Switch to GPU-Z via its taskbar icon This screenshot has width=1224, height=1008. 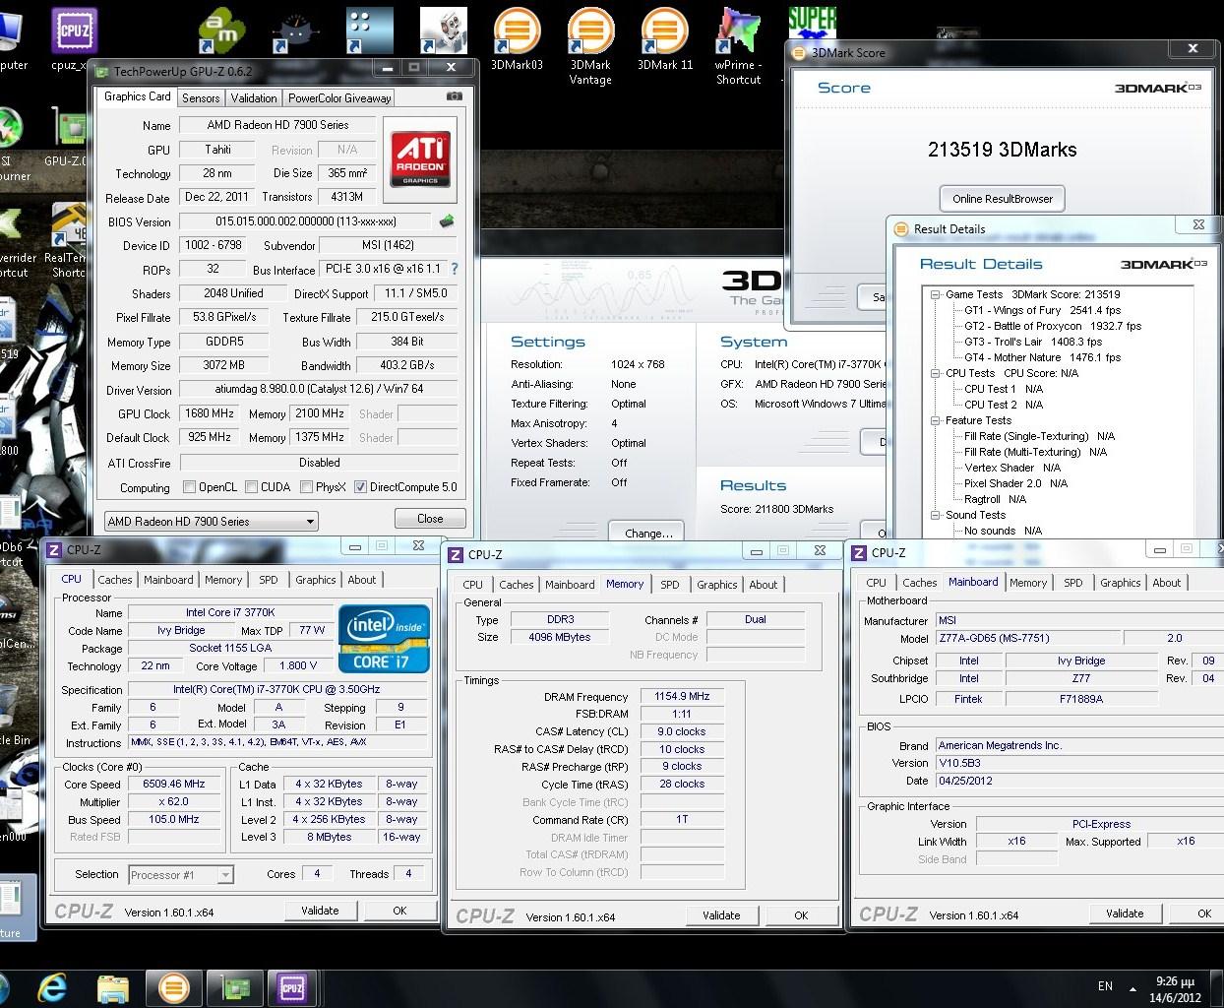point(234,986)
